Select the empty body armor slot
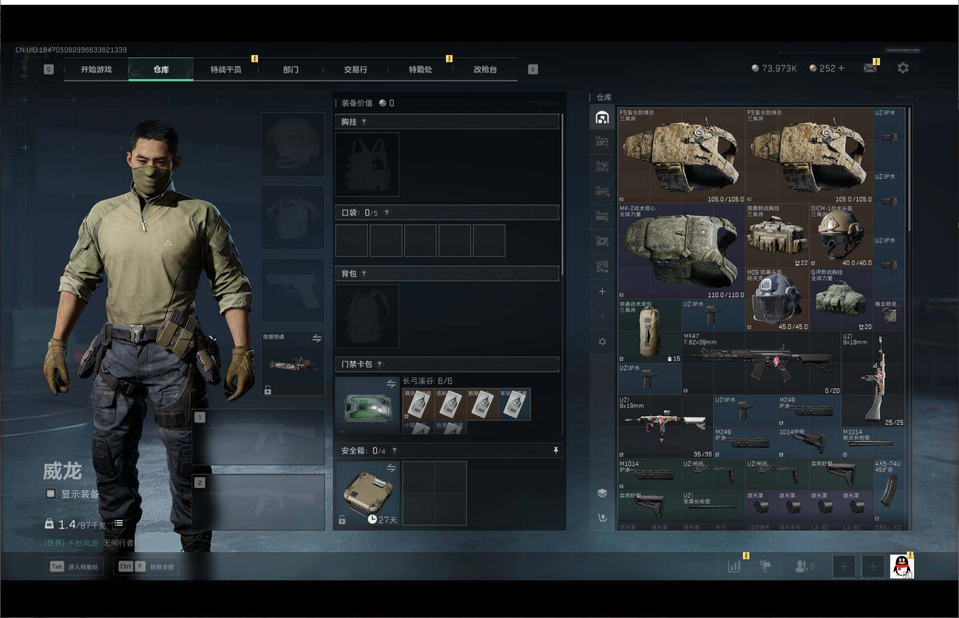The height and width of the screenshot is (618, 959). click(293, 217)
